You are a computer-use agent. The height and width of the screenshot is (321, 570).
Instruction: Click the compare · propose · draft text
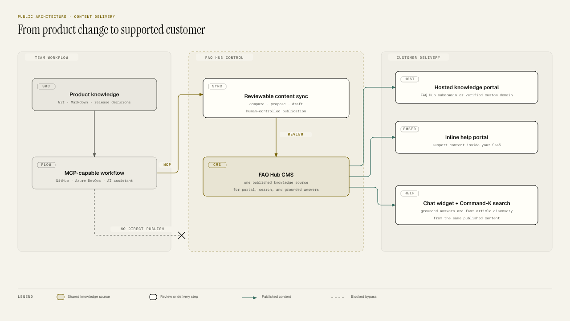coord(276,104)
